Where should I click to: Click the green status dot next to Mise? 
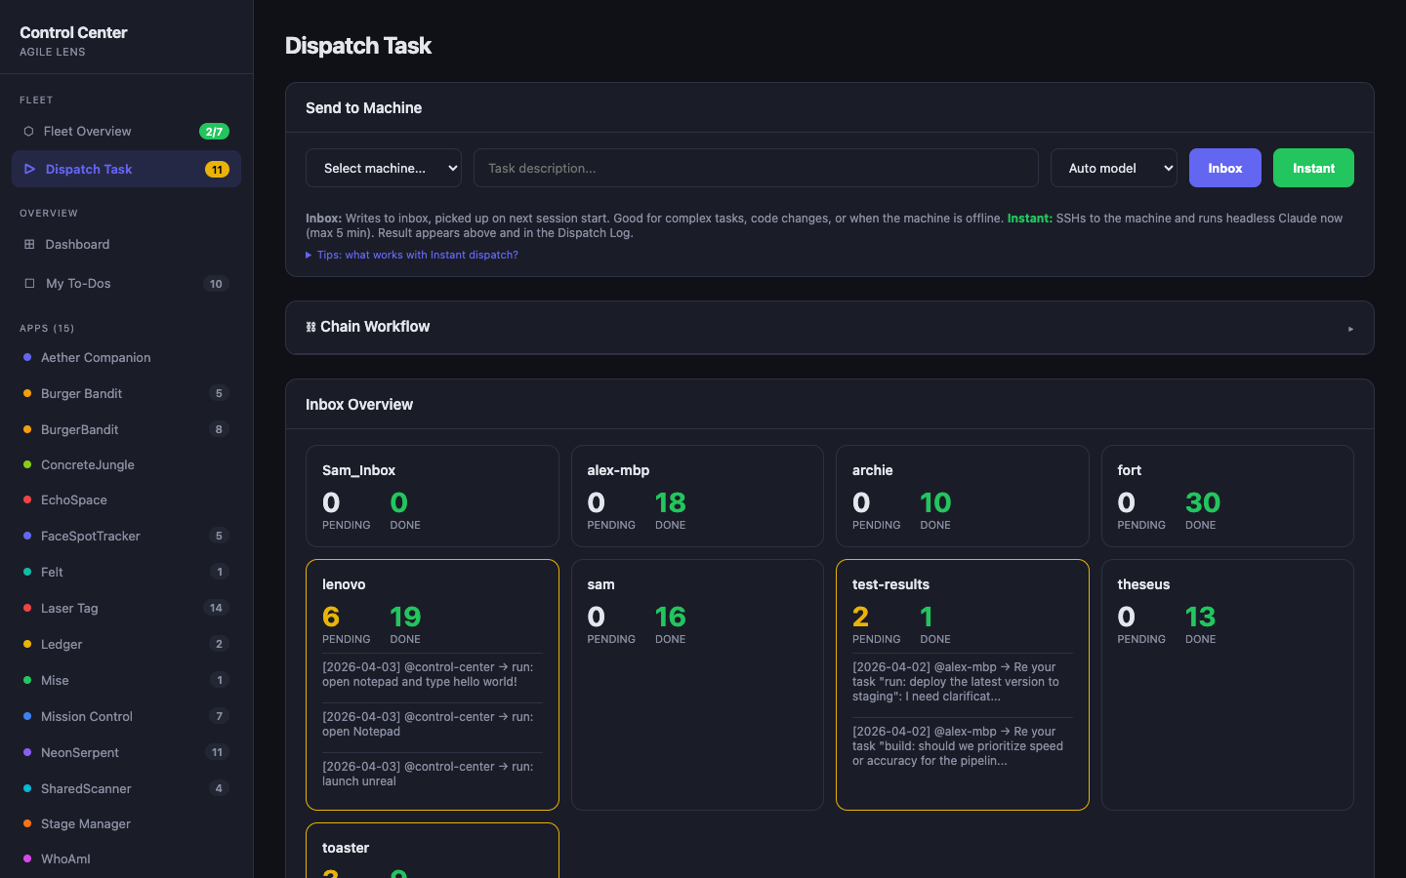(x=27, y=680)
